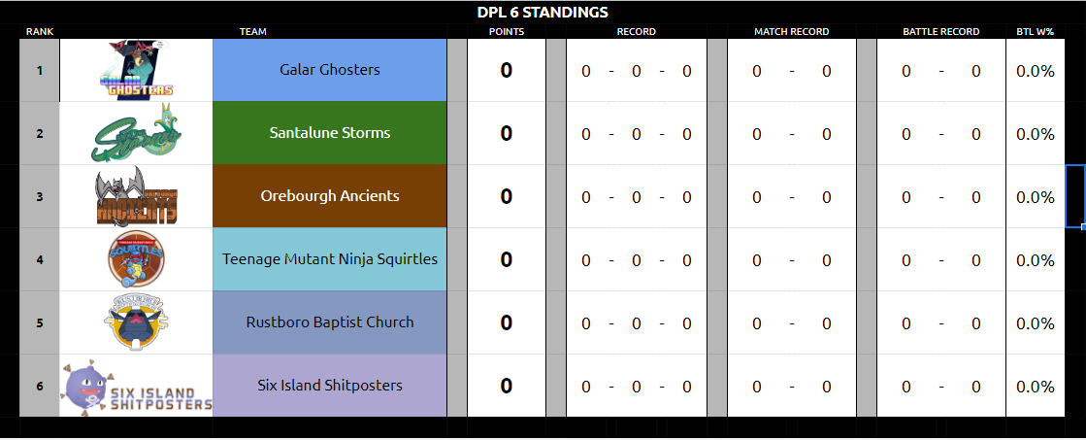Click the Galar Ghosters team logo

coord(137,70)
